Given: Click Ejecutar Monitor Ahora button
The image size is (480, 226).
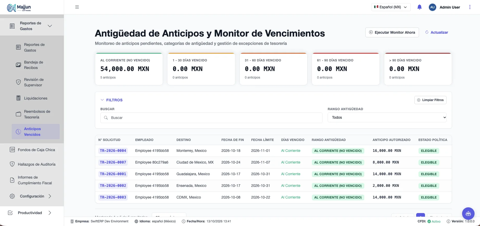Looking at the screenshot, I should point(392,32).
